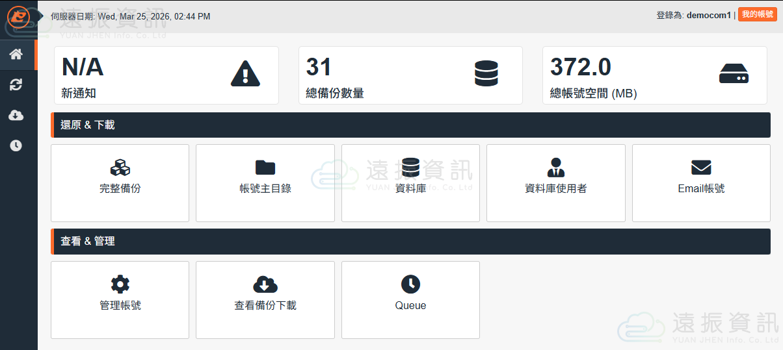The height and width of the screenshot is (350, 783).
Task: Click the JetBackup logo in top-left corner
Action: tap(18, 17)
